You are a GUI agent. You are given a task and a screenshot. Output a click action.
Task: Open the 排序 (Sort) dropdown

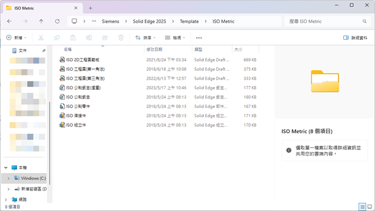point(145,37)
